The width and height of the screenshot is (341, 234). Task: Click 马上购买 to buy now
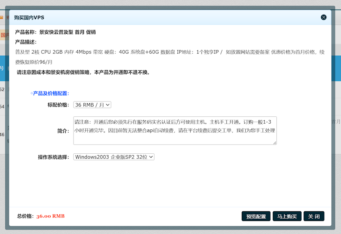tap(287, 216)
